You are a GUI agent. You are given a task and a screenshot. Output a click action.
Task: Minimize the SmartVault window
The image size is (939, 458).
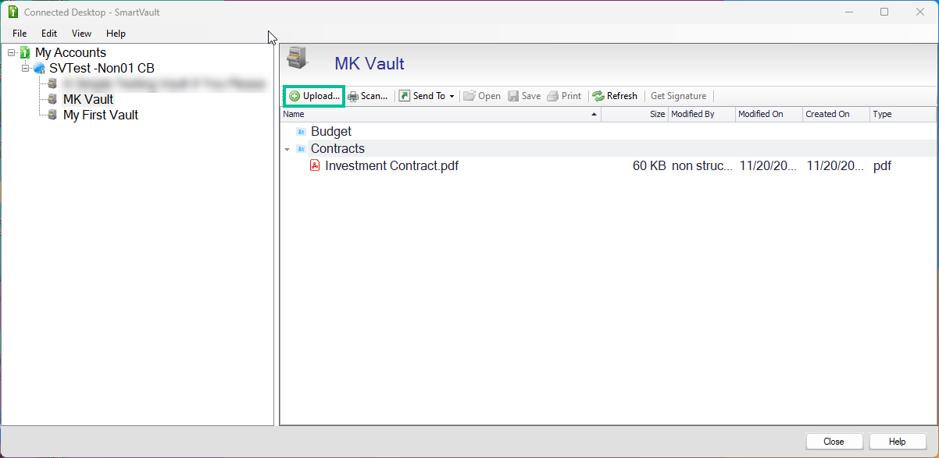coord(849,12)
